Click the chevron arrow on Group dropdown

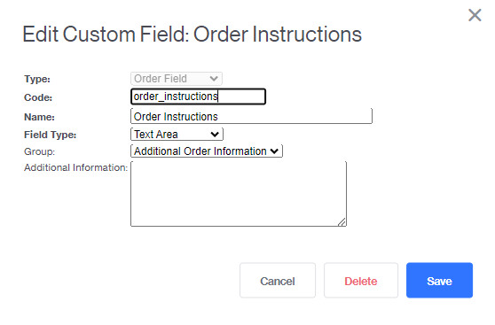(274, 151)
